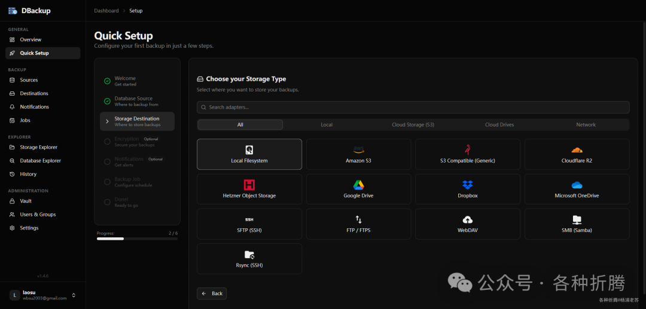Click the Quick Setup rocket icon

12,53
